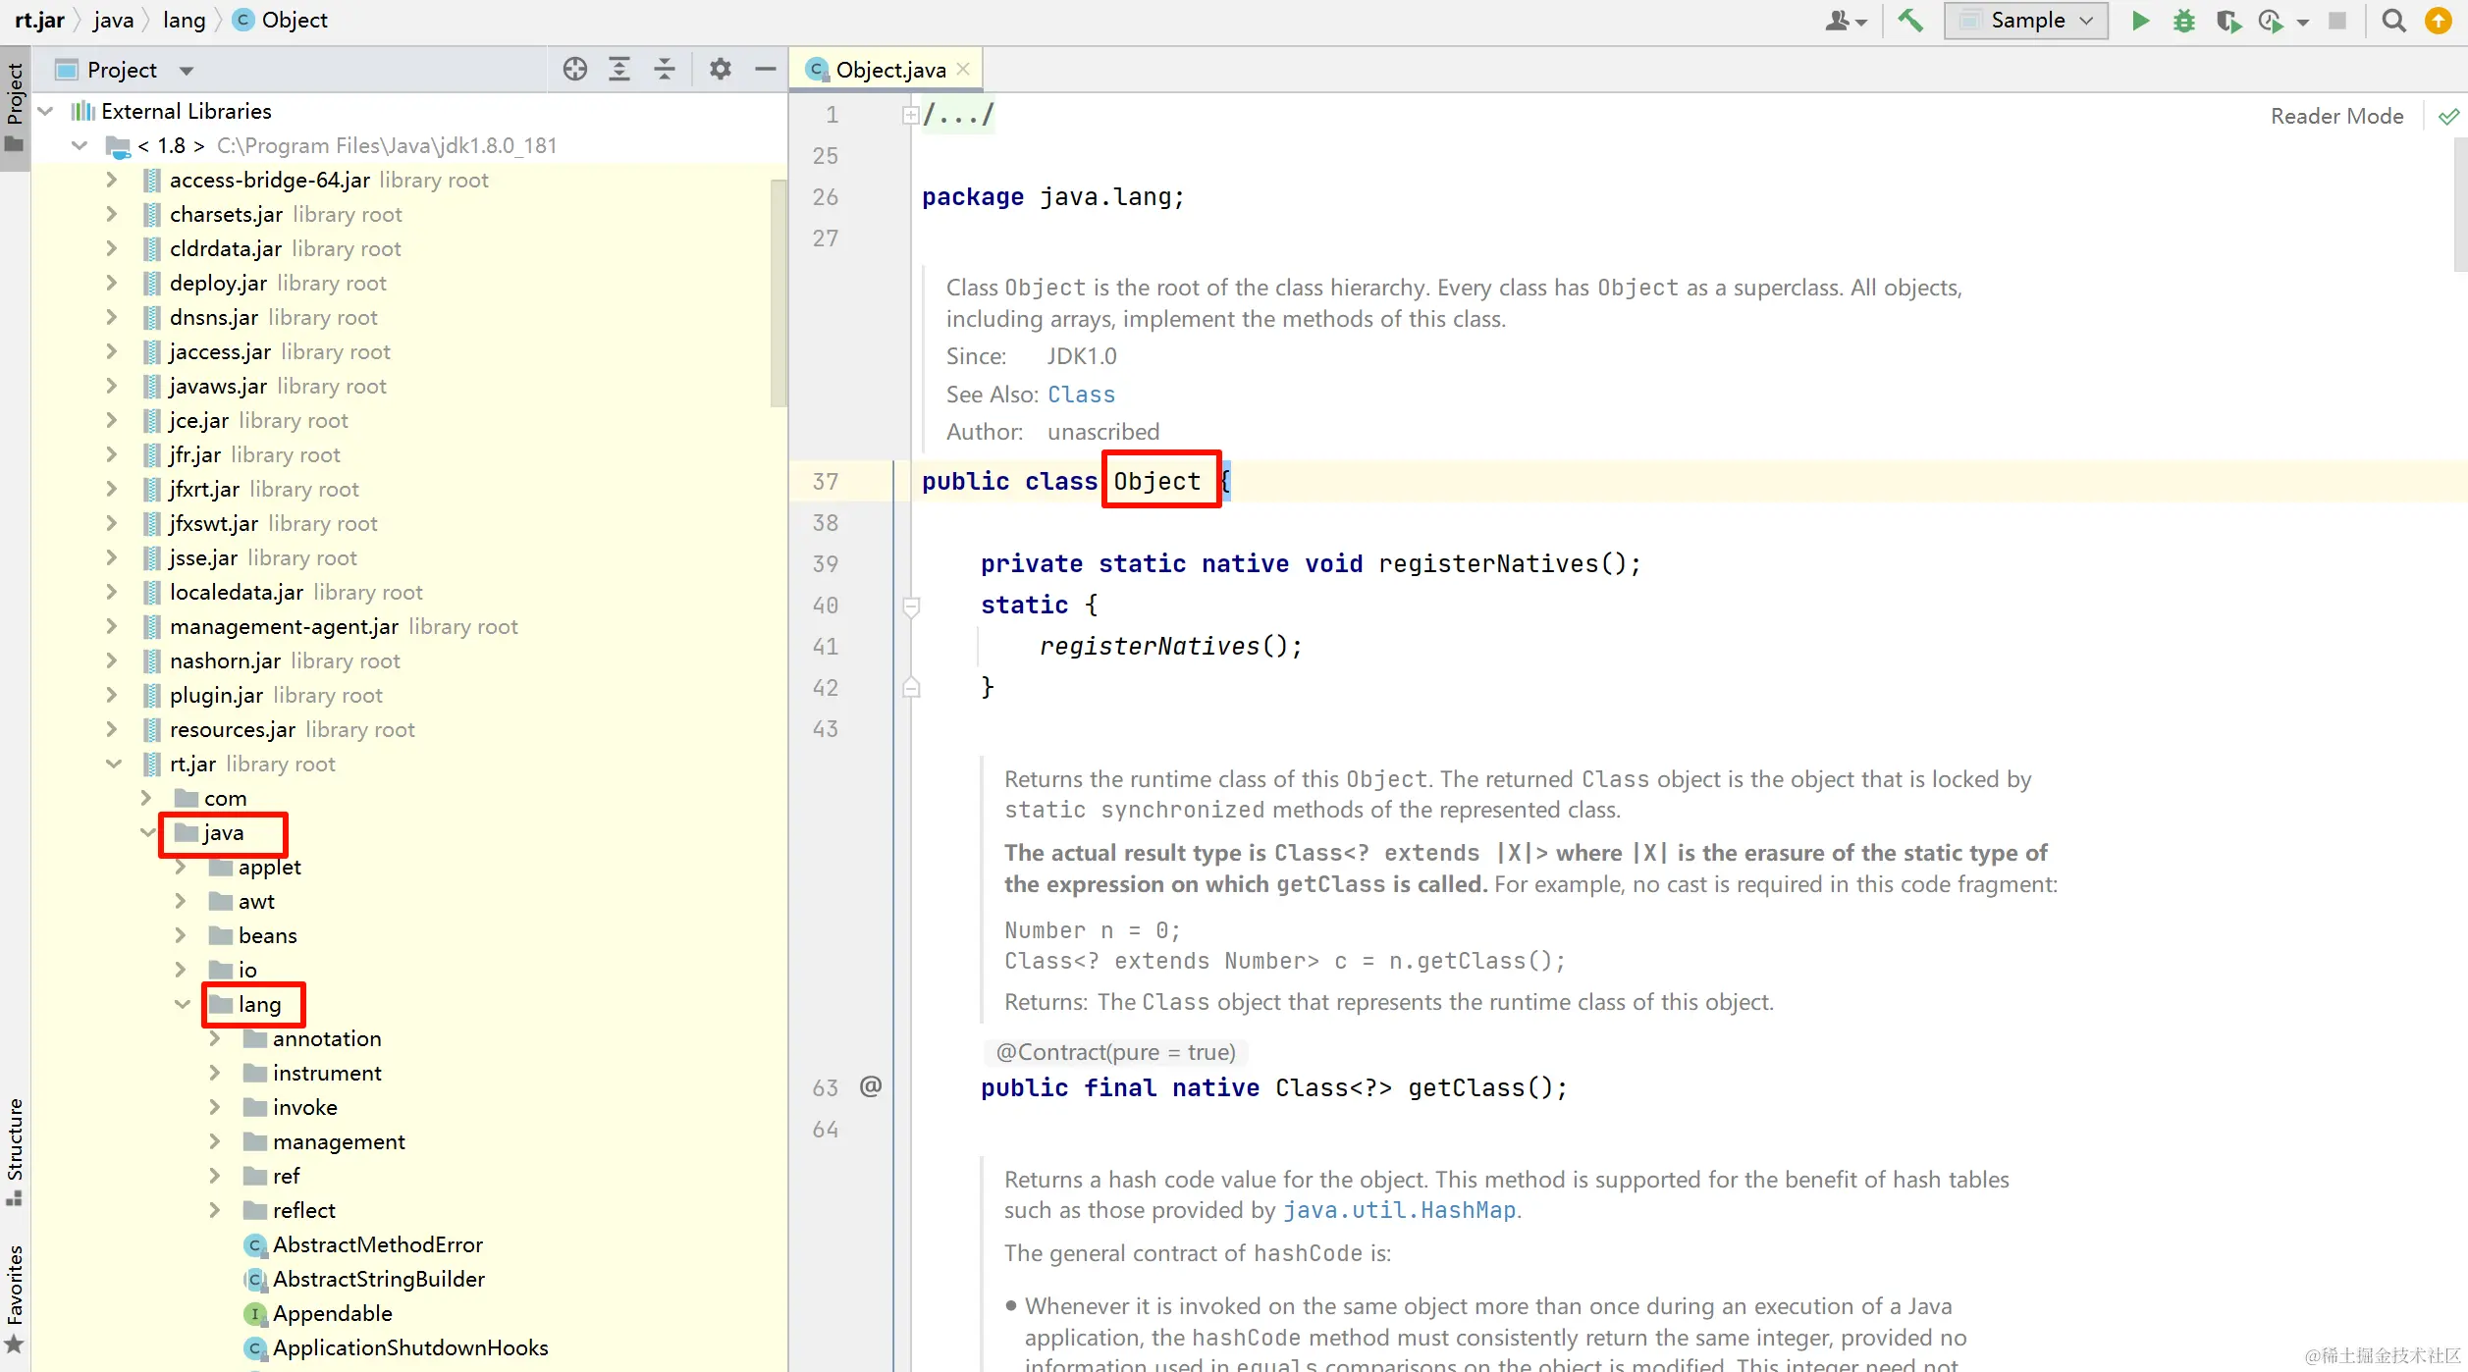Expand all items in Project panel
2468x1372 pixels.
[x=619, y=70]
